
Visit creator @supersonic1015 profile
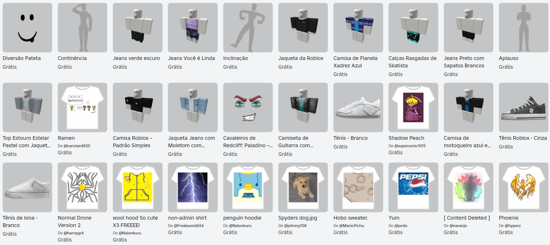(410, 146)
